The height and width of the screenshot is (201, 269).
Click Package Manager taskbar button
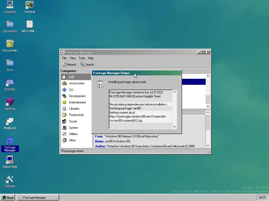coord(38,198)
